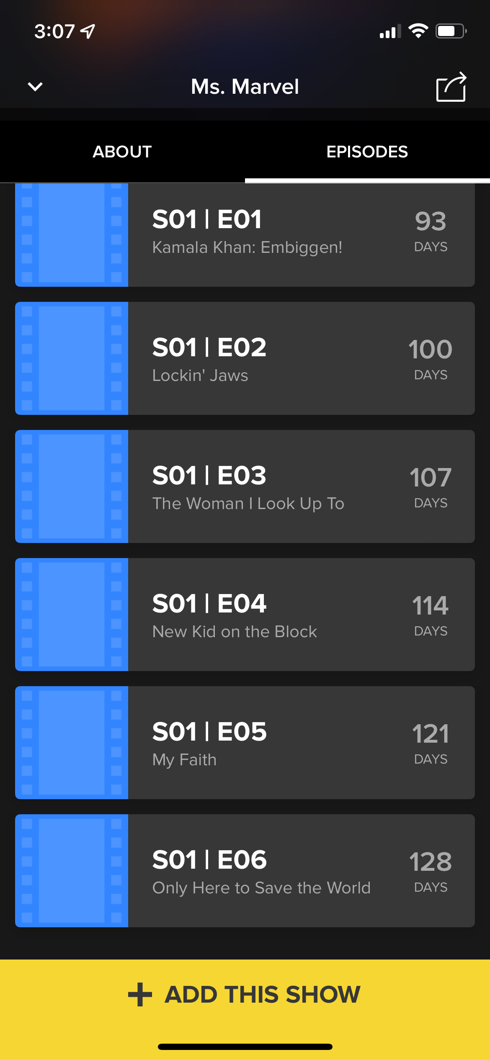Tap the film strip icon for E05
The height and width of the screenshot is (1060, 490).
(72, 743)
